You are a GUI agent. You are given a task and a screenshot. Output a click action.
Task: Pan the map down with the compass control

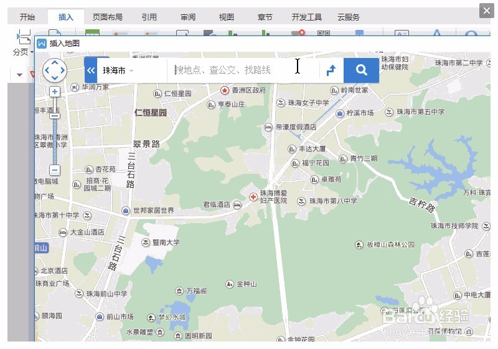tap(55, 78)
